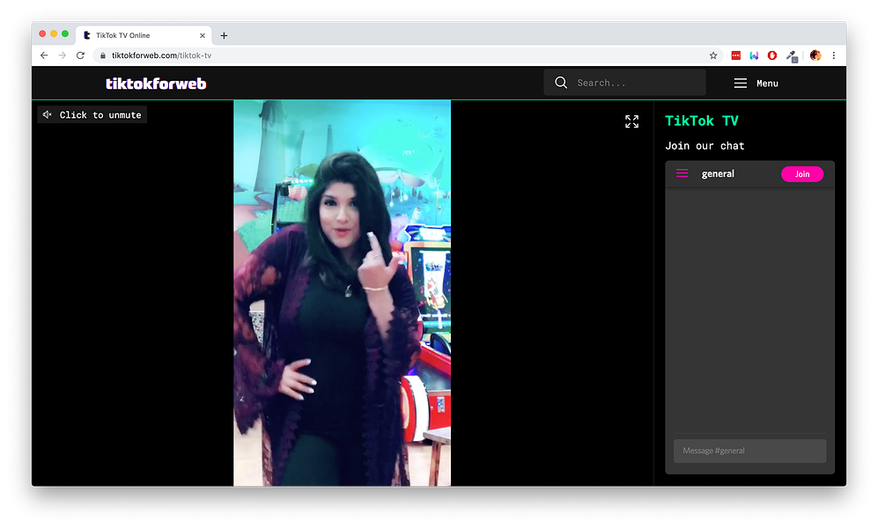The image size is (878, 528).
Task: Toggle the bookmark star in the address bar
Action: coord(713,55)
